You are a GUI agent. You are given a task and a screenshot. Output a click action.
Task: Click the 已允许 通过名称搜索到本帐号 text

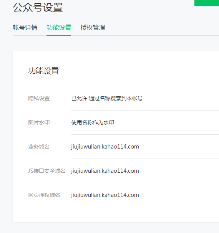coord(107,98)
